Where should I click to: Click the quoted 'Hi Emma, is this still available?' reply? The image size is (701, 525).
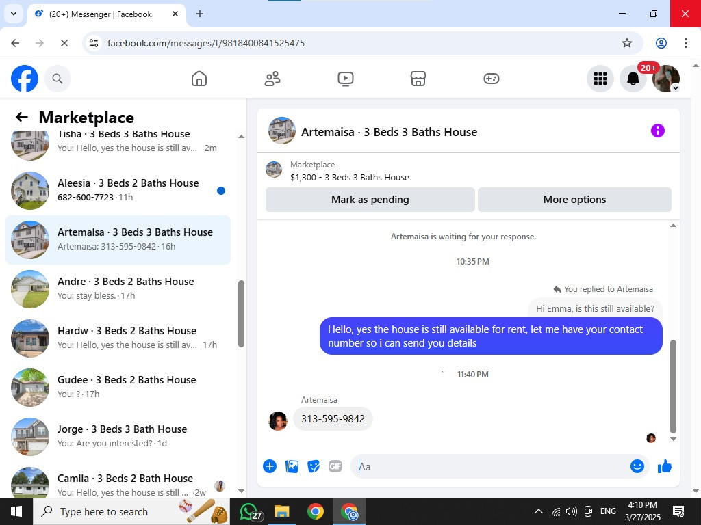[595, 308]
